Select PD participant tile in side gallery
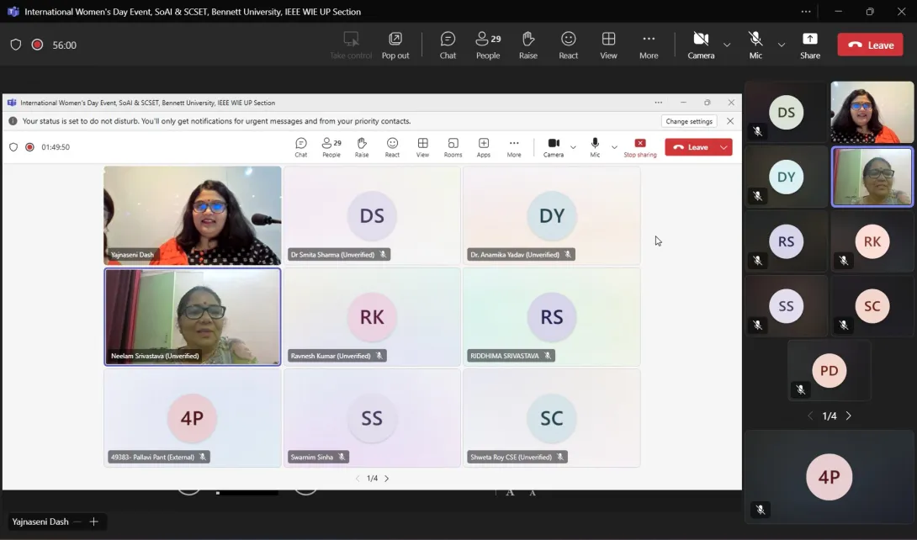Viewport: 917px width, 540px height. (830, 371)
